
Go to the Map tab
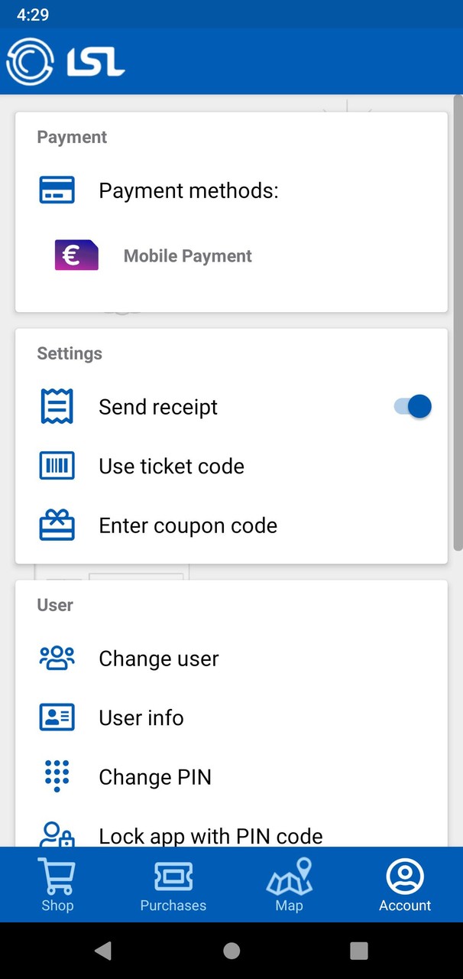pyautogui.click(x=289, y=885)
